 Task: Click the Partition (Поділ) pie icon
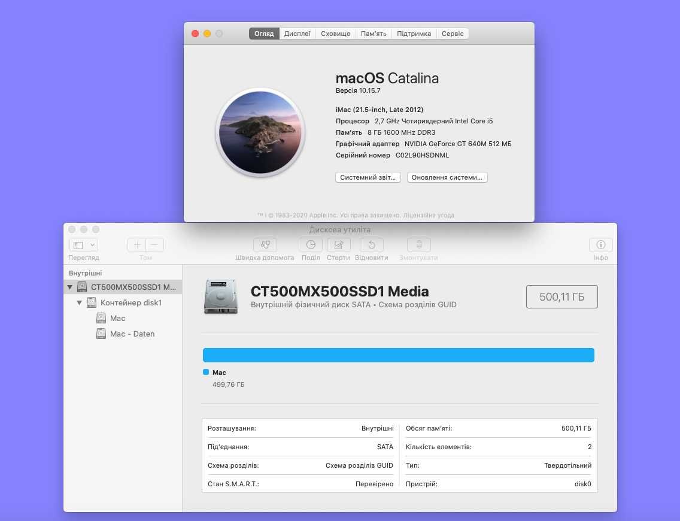pyautogui.click(x=311, y=245)
